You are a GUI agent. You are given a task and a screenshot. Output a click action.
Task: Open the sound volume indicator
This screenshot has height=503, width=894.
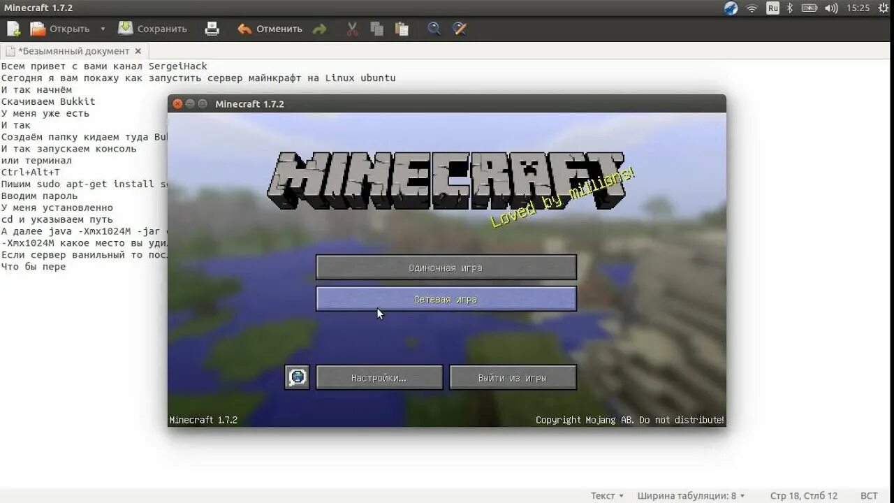pyautogui.click(x=831, y=8)
